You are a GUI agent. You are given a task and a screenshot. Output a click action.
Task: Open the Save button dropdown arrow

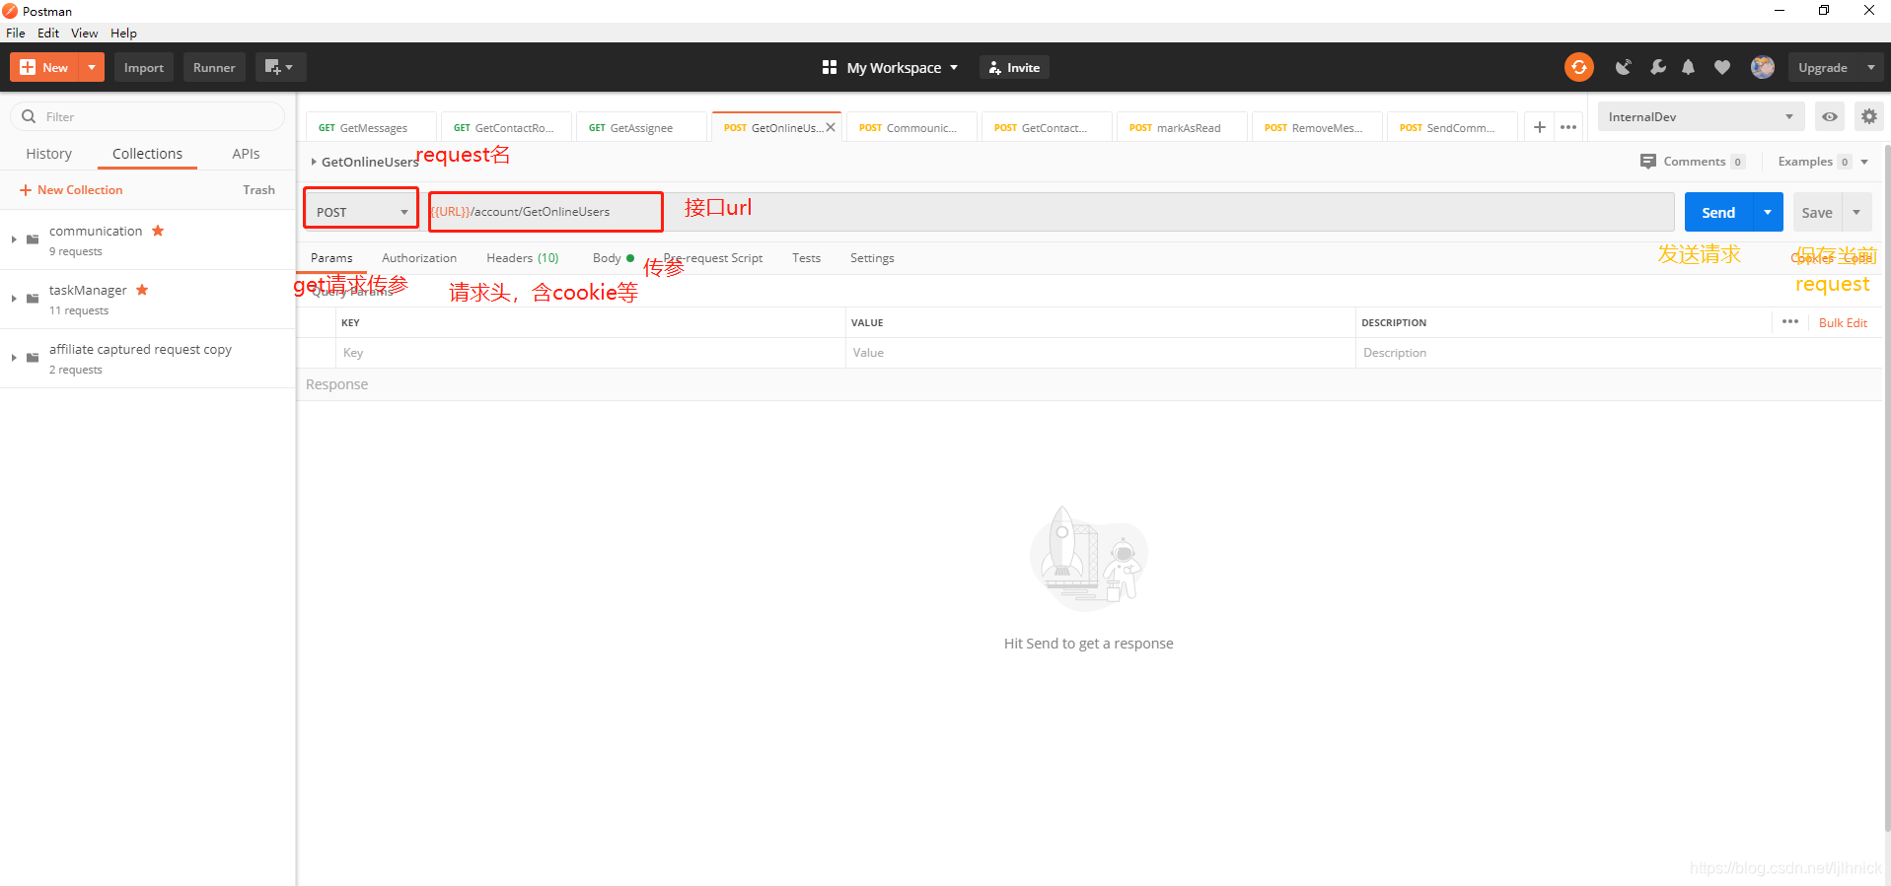[x=1856, y=212]
